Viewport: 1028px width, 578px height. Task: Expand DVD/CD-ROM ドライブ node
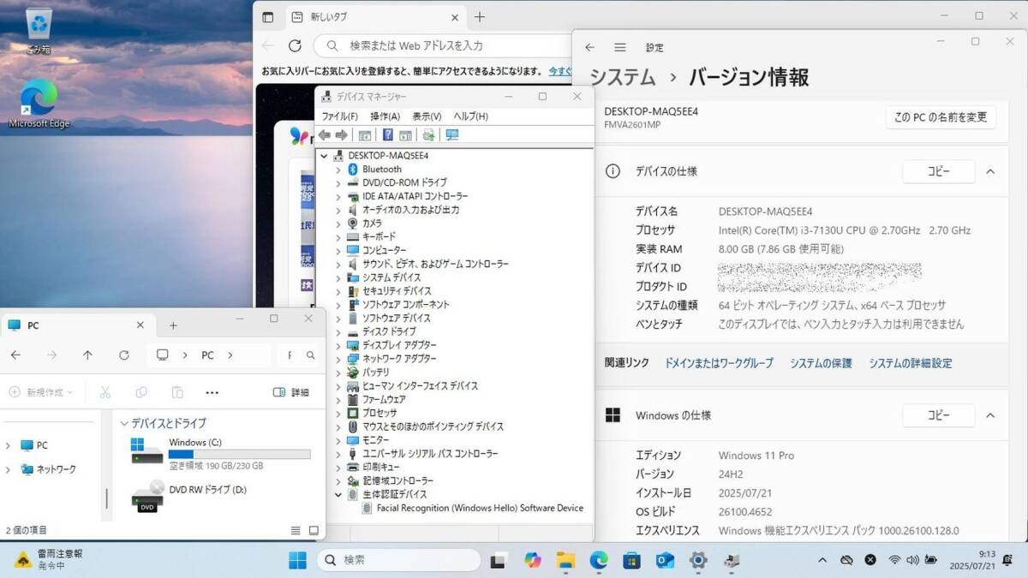point(338,182)
